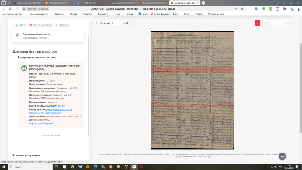Go to the next document page

pos(132,23)
